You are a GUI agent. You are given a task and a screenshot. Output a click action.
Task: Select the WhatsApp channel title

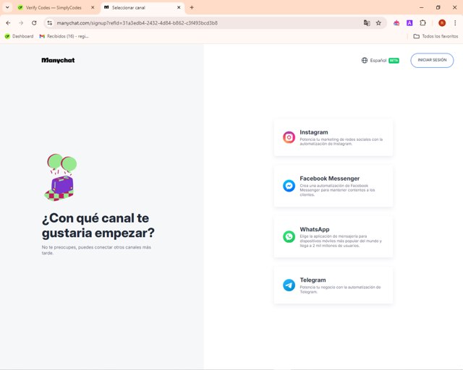(315, 229)
